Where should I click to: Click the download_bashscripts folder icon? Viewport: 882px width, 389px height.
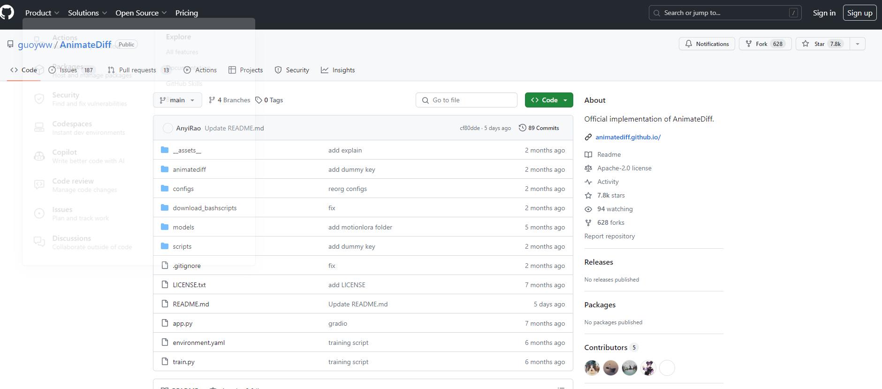pos(165,207)
